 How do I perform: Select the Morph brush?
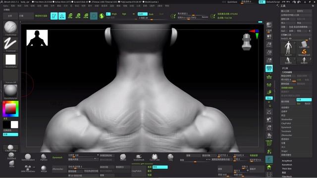click(44, 169)
